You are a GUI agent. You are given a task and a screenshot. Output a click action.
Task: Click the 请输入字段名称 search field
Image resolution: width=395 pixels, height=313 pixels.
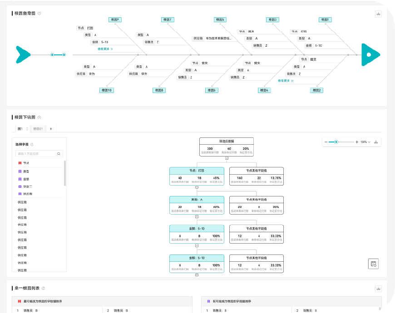36,154
